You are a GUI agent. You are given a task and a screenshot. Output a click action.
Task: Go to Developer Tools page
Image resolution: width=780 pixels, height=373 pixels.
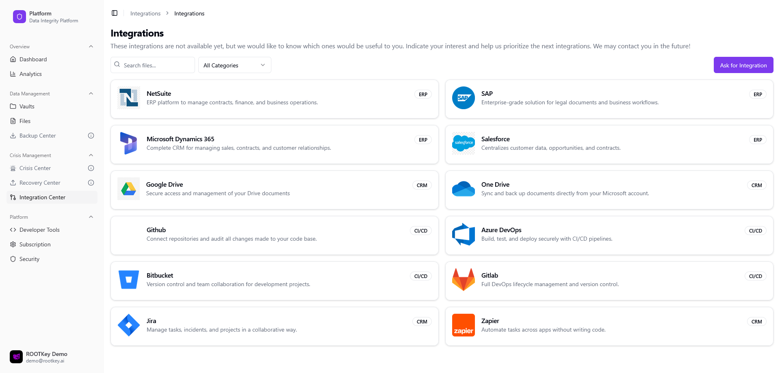pyautogui.click(x=39, y=230)
